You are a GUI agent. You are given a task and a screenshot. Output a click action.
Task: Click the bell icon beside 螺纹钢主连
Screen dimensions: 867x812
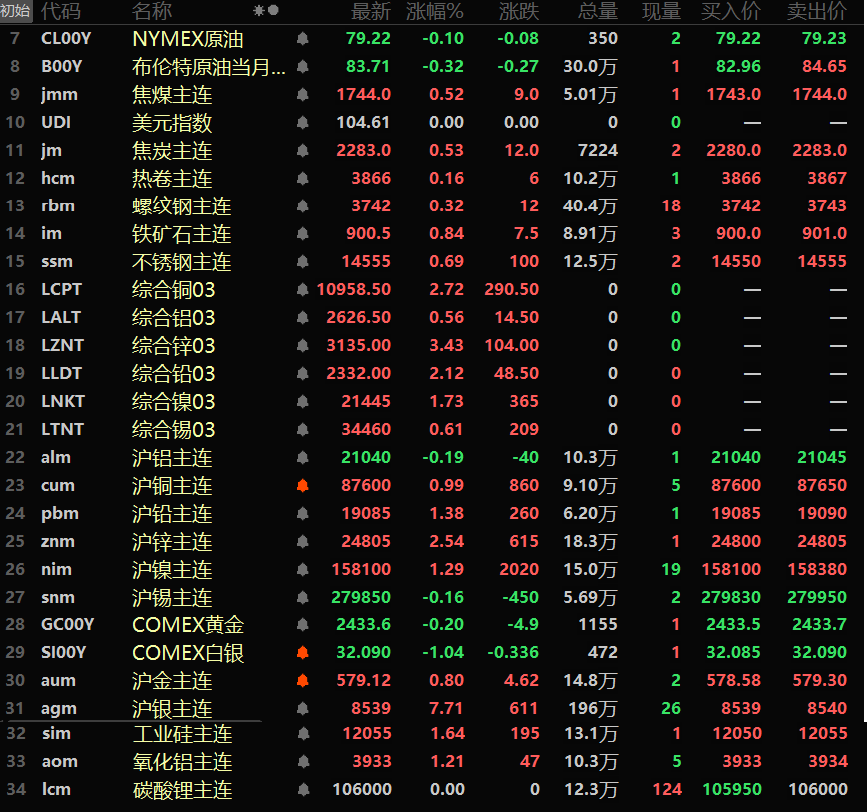point(302,206)
